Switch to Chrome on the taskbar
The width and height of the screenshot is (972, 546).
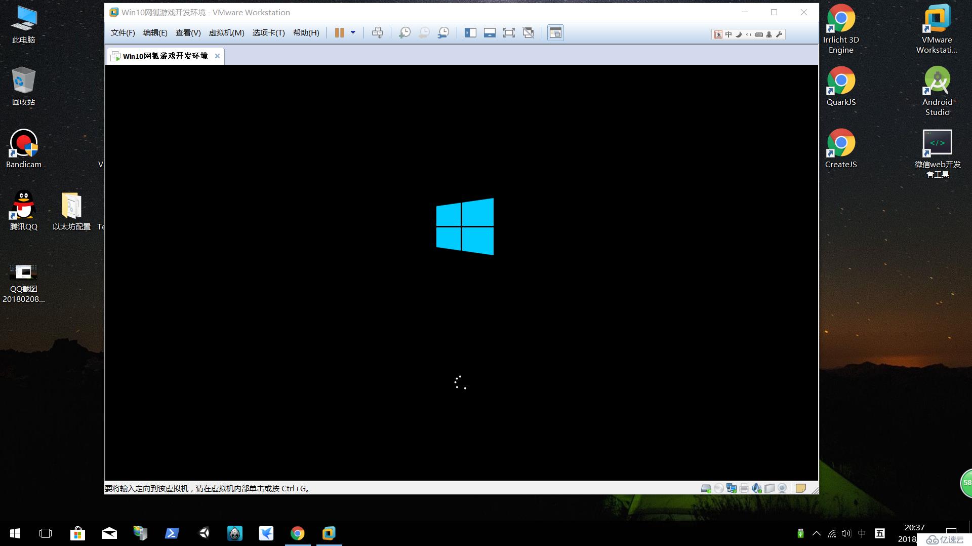click(298, 533)
